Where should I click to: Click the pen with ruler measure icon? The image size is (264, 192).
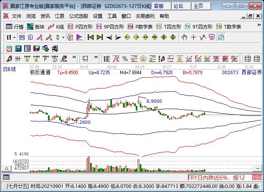[64, 59]
